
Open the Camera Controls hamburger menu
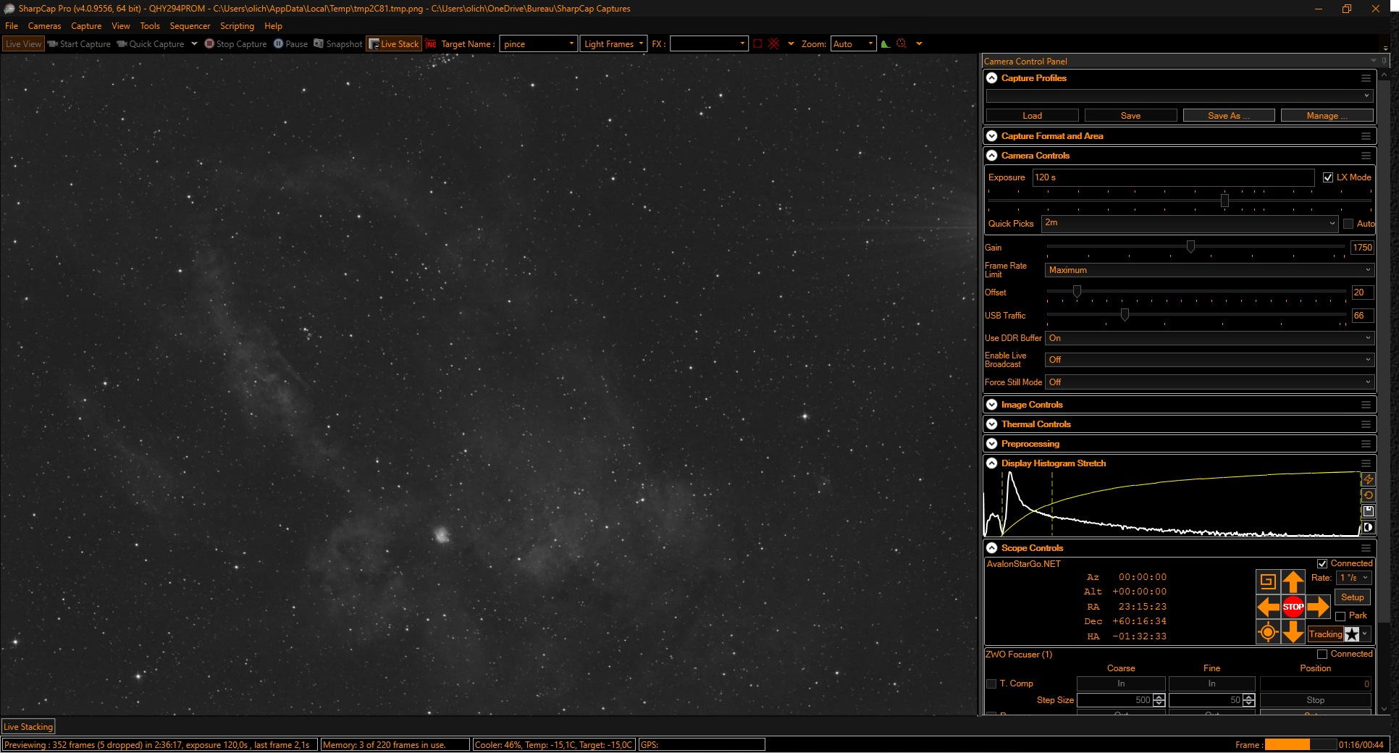coord(1366,156)
